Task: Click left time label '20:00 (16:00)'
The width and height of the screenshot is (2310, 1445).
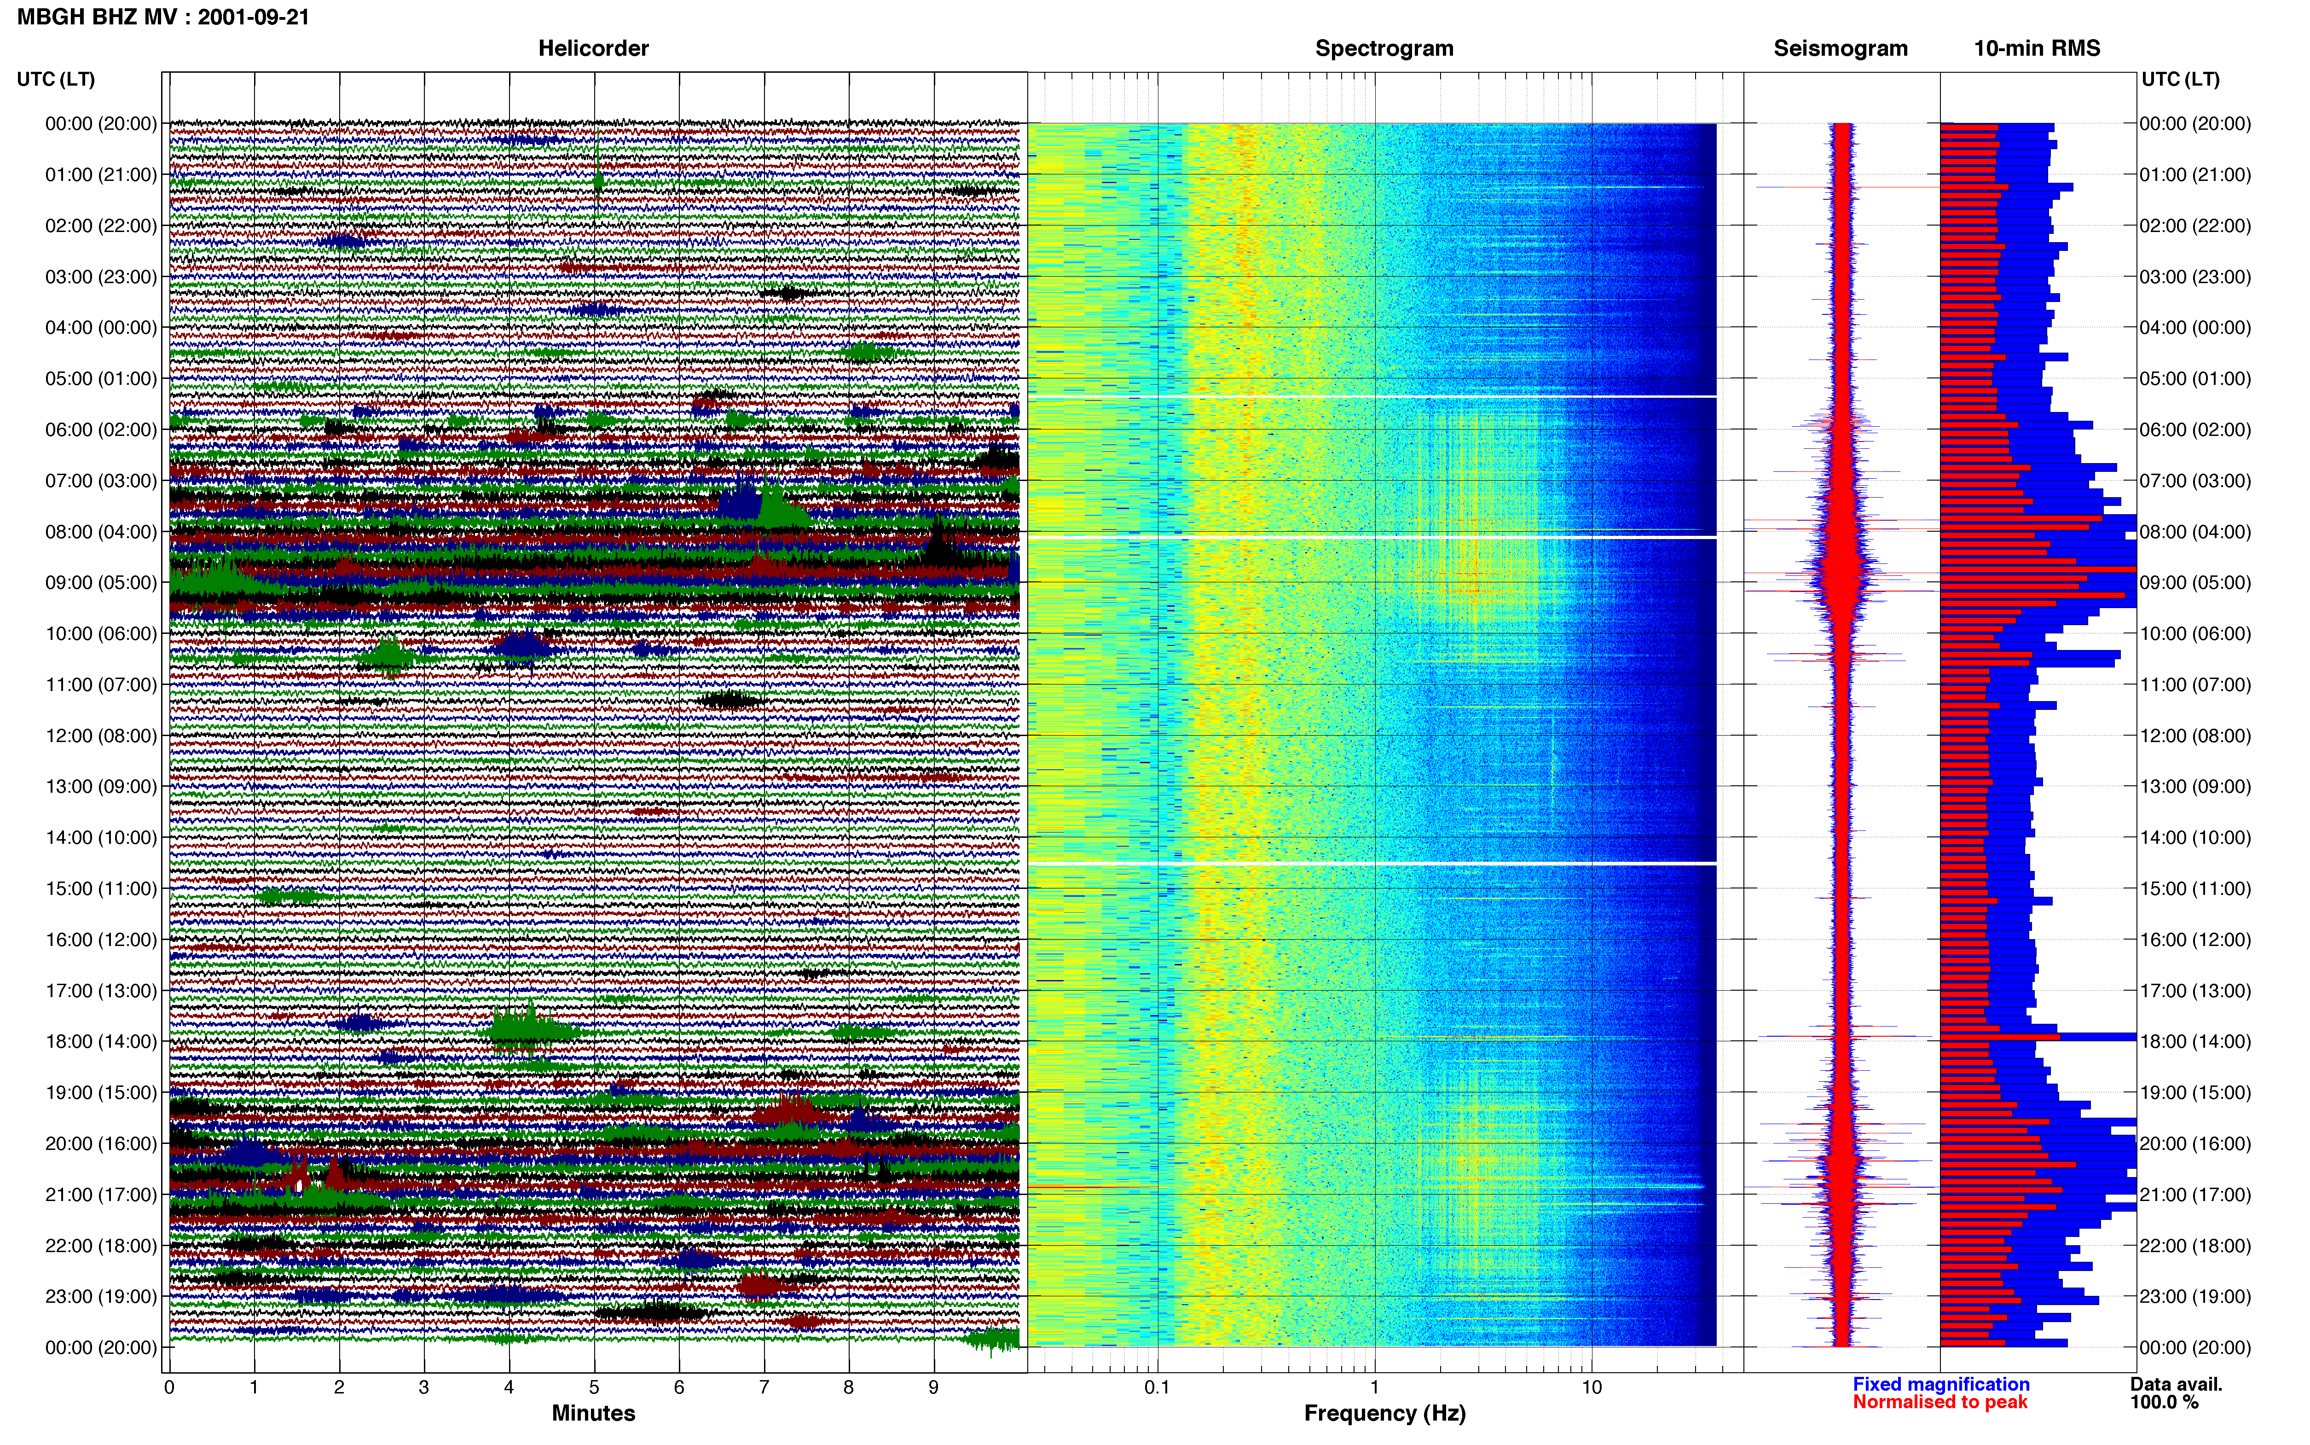Action: [101, 1144]
